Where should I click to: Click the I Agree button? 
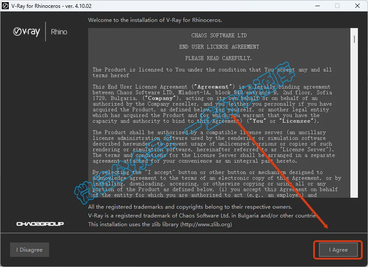click(x=338, y=249)
